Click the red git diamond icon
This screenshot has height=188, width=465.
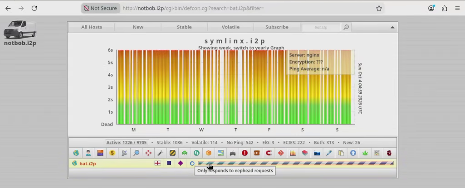(x=281, y=153)
